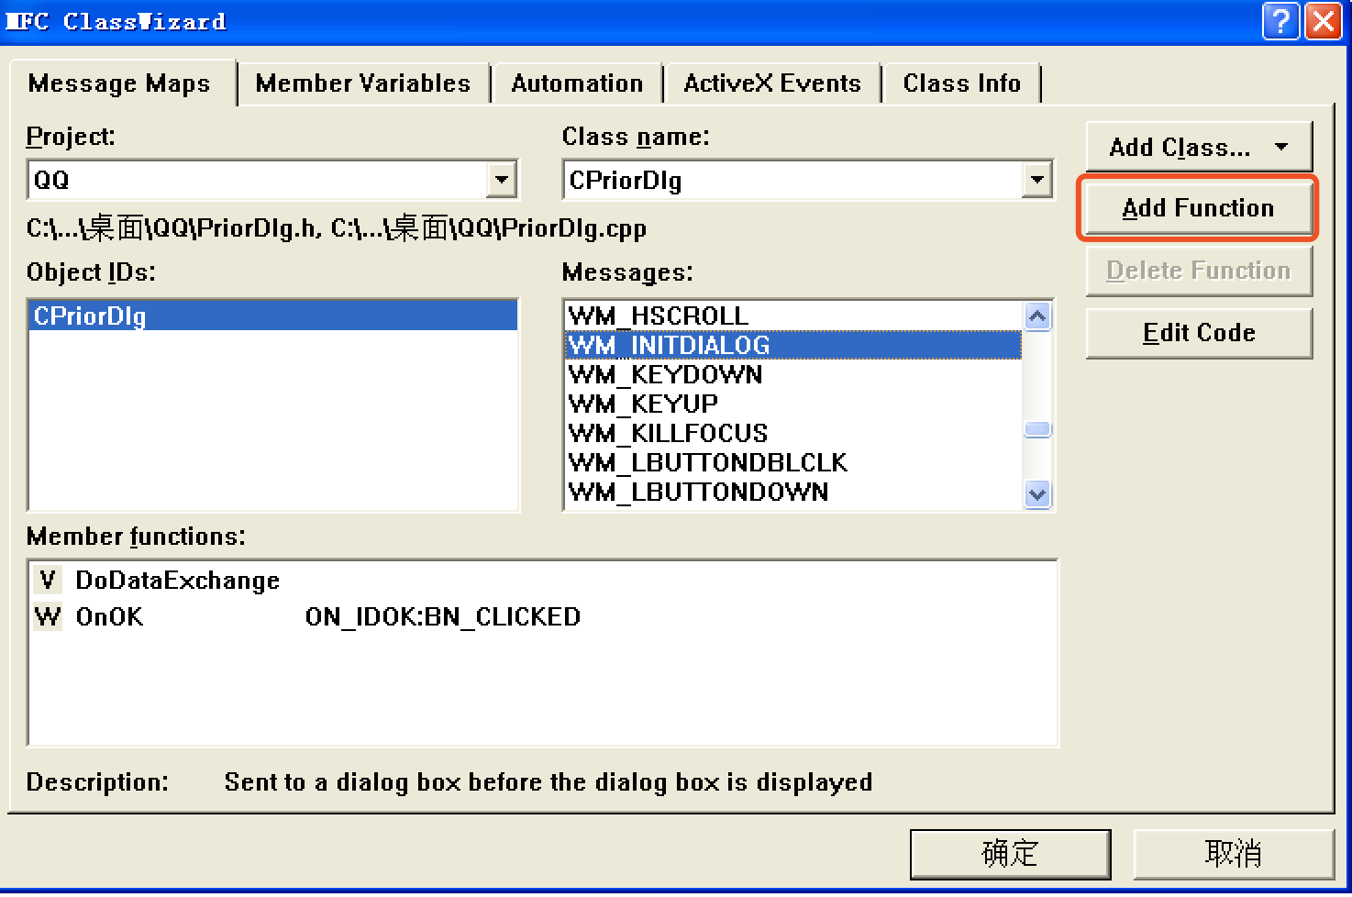Cancel the dialog with 取消 button
The width and height of the screenshot is (1352, 897).
point(1233,853)
